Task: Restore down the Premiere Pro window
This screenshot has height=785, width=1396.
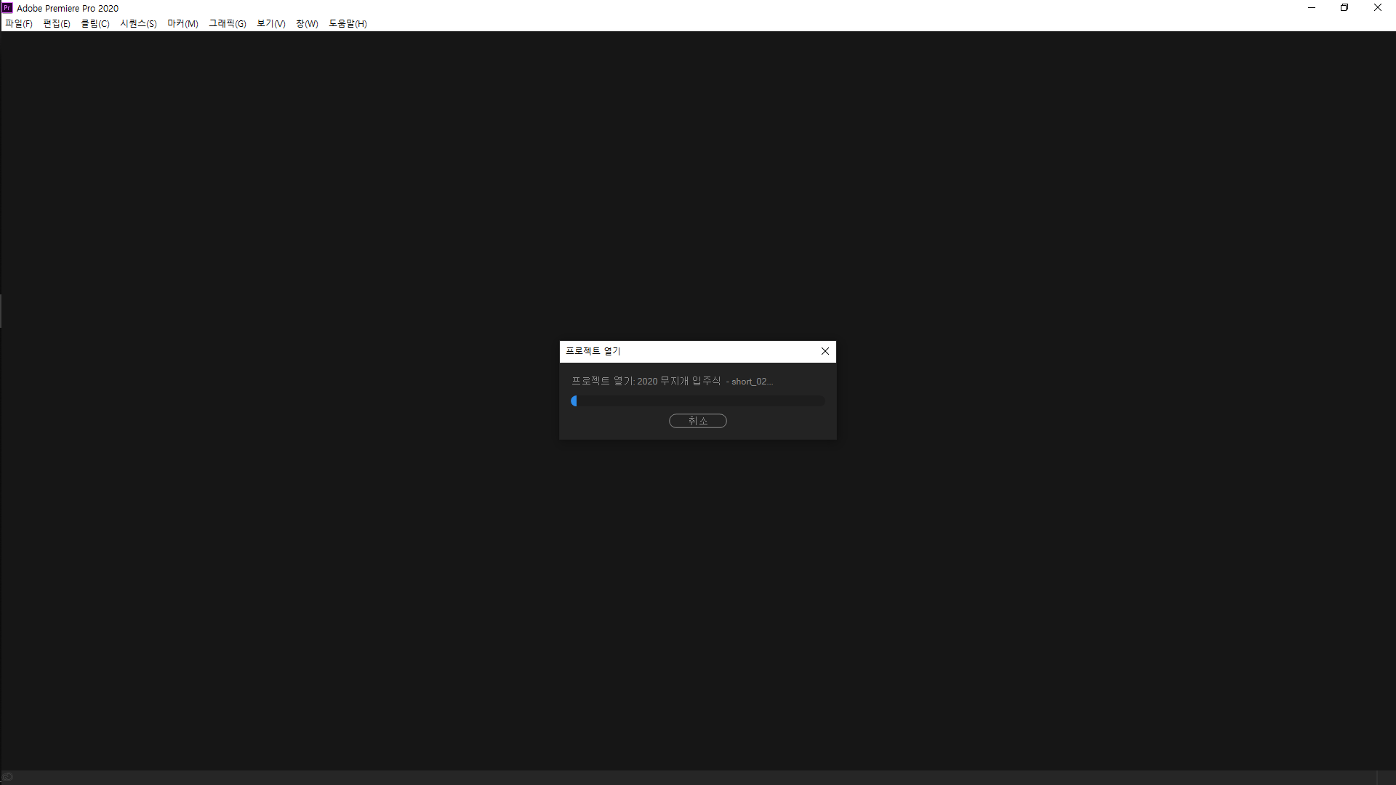Action: (1344, 8)
